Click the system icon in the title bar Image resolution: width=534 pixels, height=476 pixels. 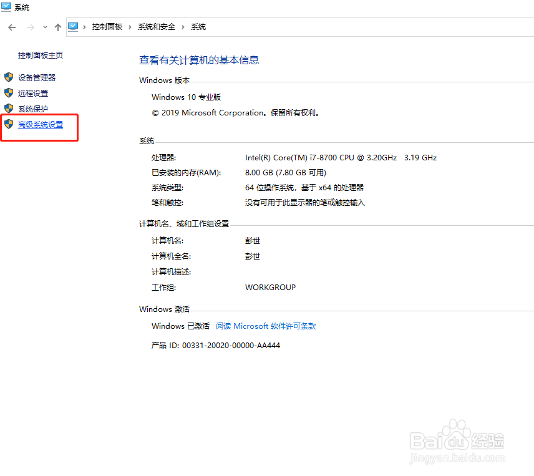pyautogui.click(x=6, y=7)
